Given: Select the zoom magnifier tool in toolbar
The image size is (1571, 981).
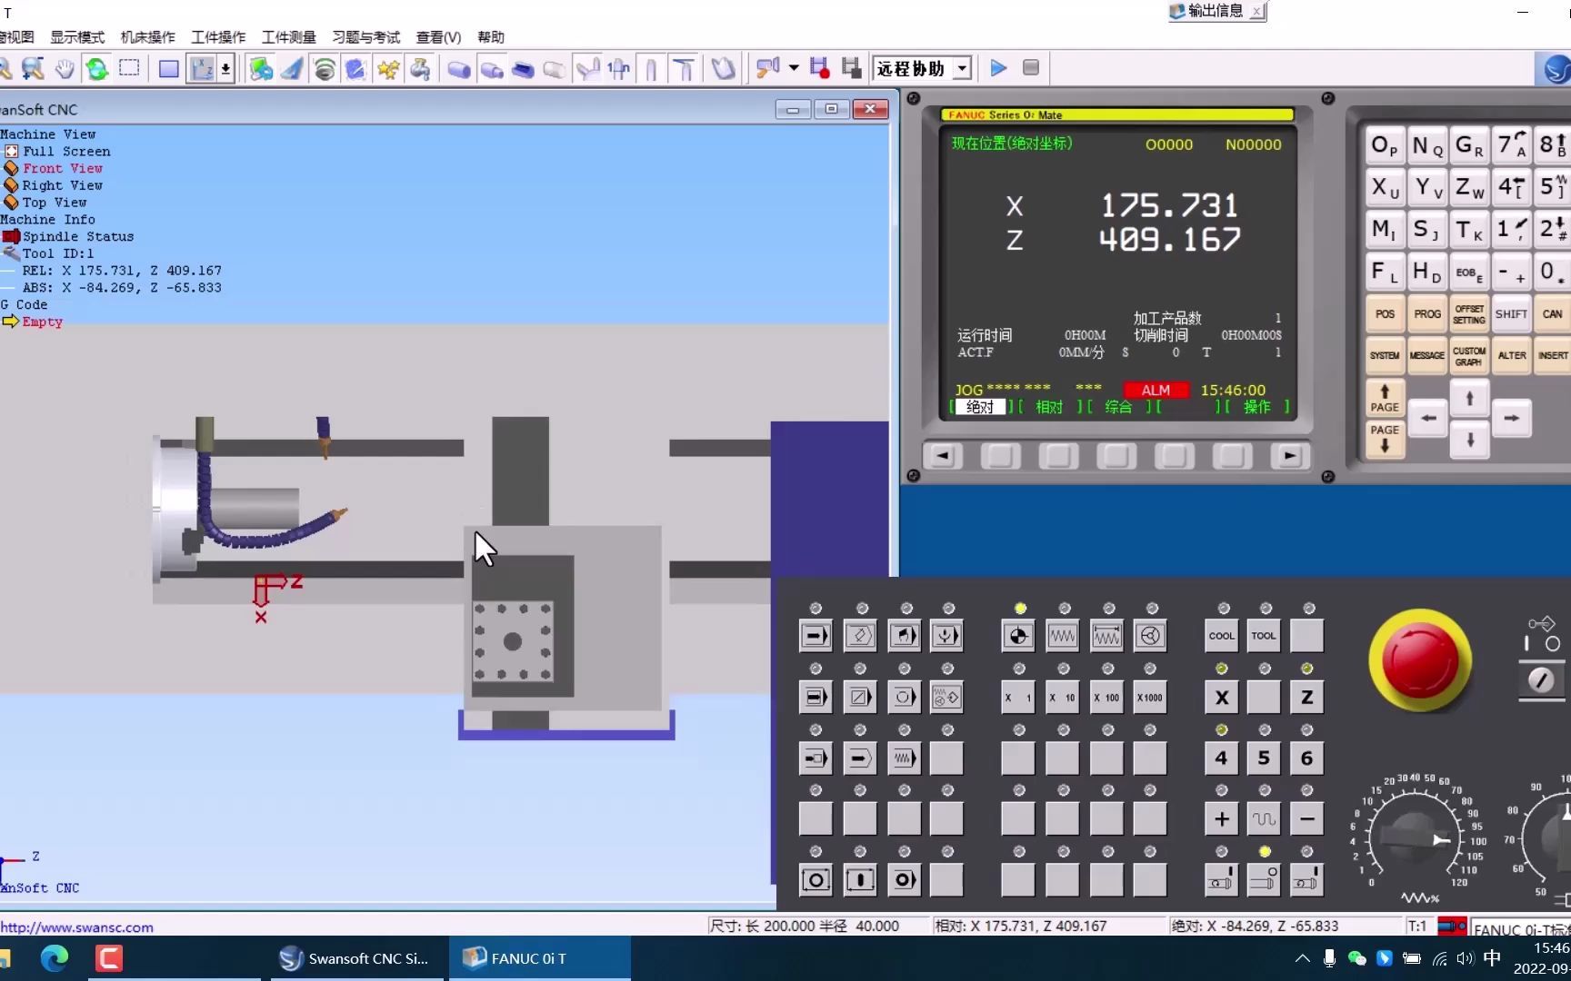Looking at the screenshot, I should point(33,68).
